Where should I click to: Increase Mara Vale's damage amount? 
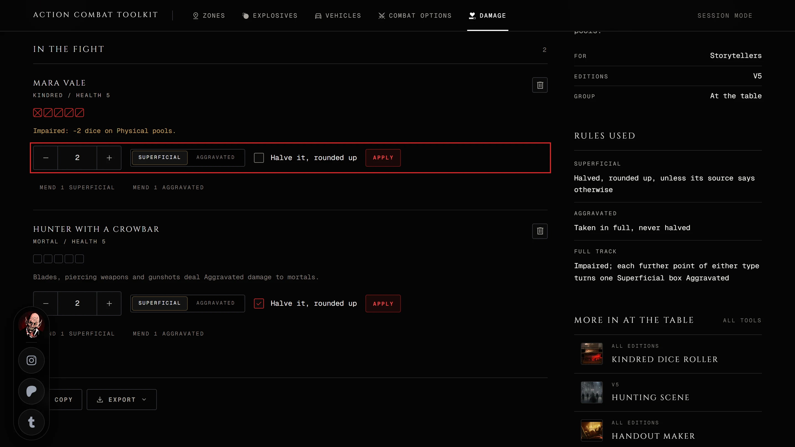109,158
